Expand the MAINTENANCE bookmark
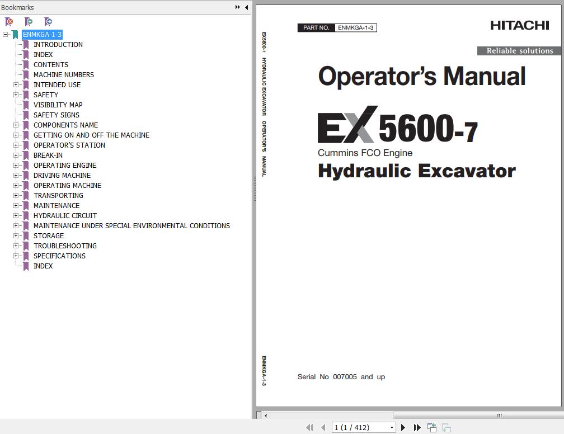This screenshot has width=564, height=434. point(16,206)
